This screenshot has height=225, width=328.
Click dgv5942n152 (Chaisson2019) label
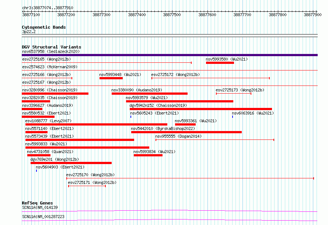(158, 105)
